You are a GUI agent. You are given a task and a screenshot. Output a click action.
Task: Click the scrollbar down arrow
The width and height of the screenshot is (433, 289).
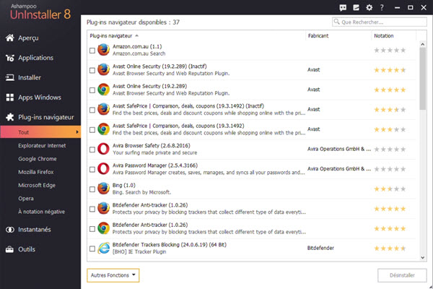click(423, 257)
